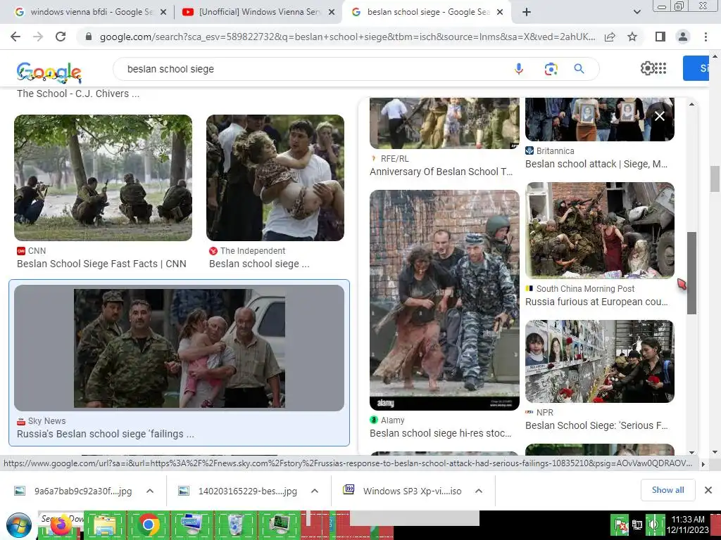Viewport: 721px width, 540px height.
Task: Open Russia furious at European court link
Action: 596,302
